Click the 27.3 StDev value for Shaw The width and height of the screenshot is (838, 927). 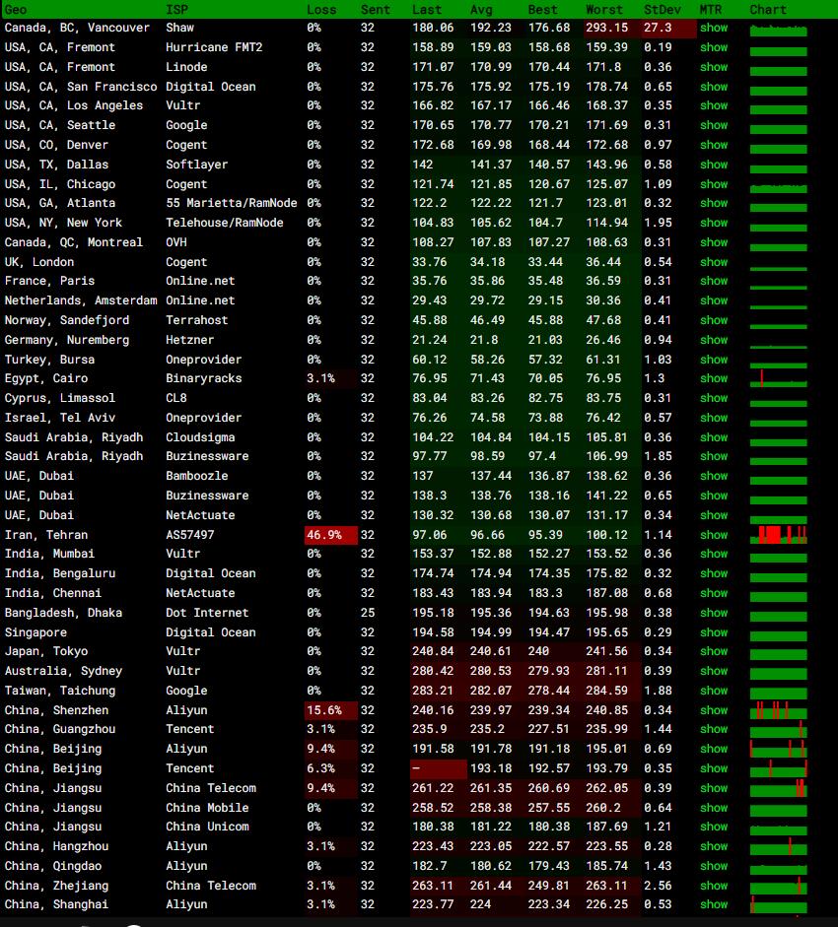[668, 28]
